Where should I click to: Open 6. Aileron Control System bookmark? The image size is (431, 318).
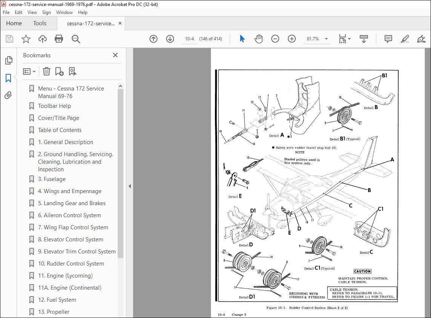pos(69,215)
